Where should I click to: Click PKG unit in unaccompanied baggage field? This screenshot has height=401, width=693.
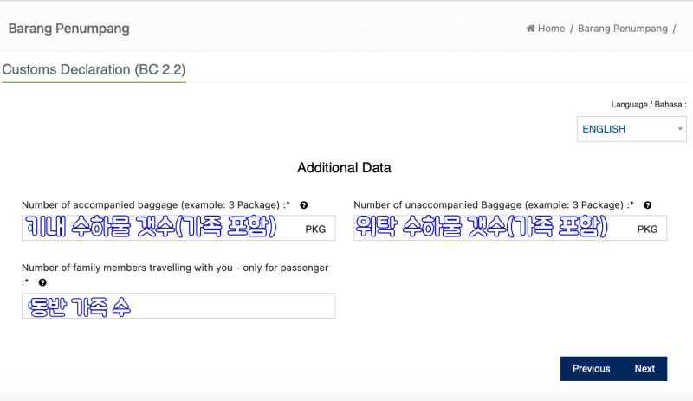(647, 229)
